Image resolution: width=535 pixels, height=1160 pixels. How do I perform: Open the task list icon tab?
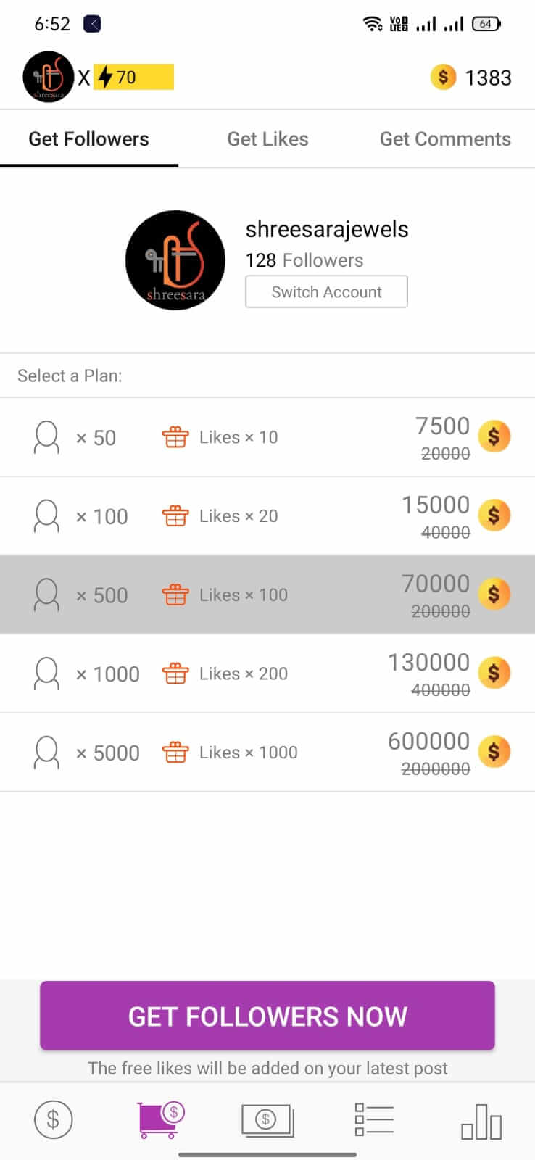[x=374, y=1119]
